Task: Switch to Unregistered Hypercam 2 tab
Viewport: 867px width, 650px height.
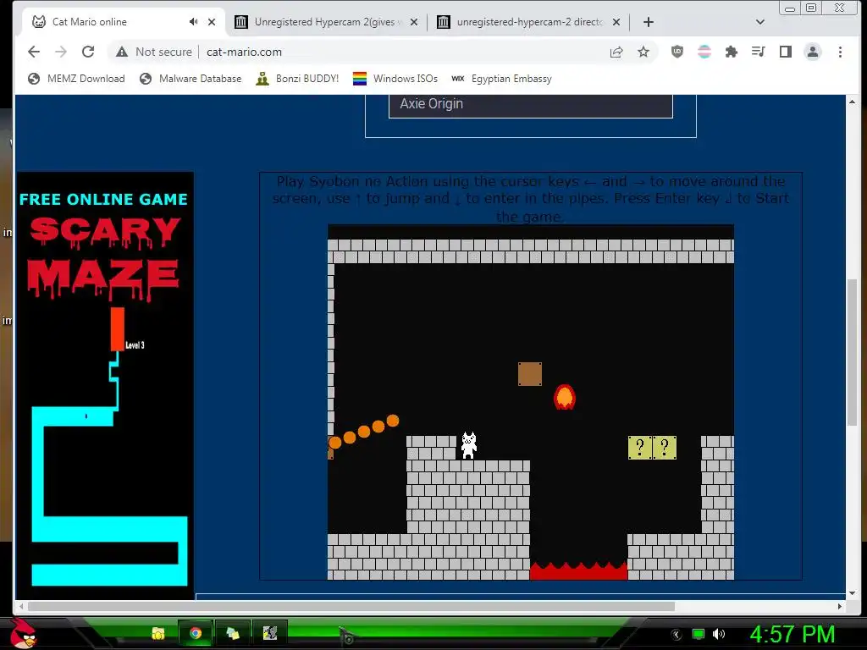Action: click(x=325, y=22)
